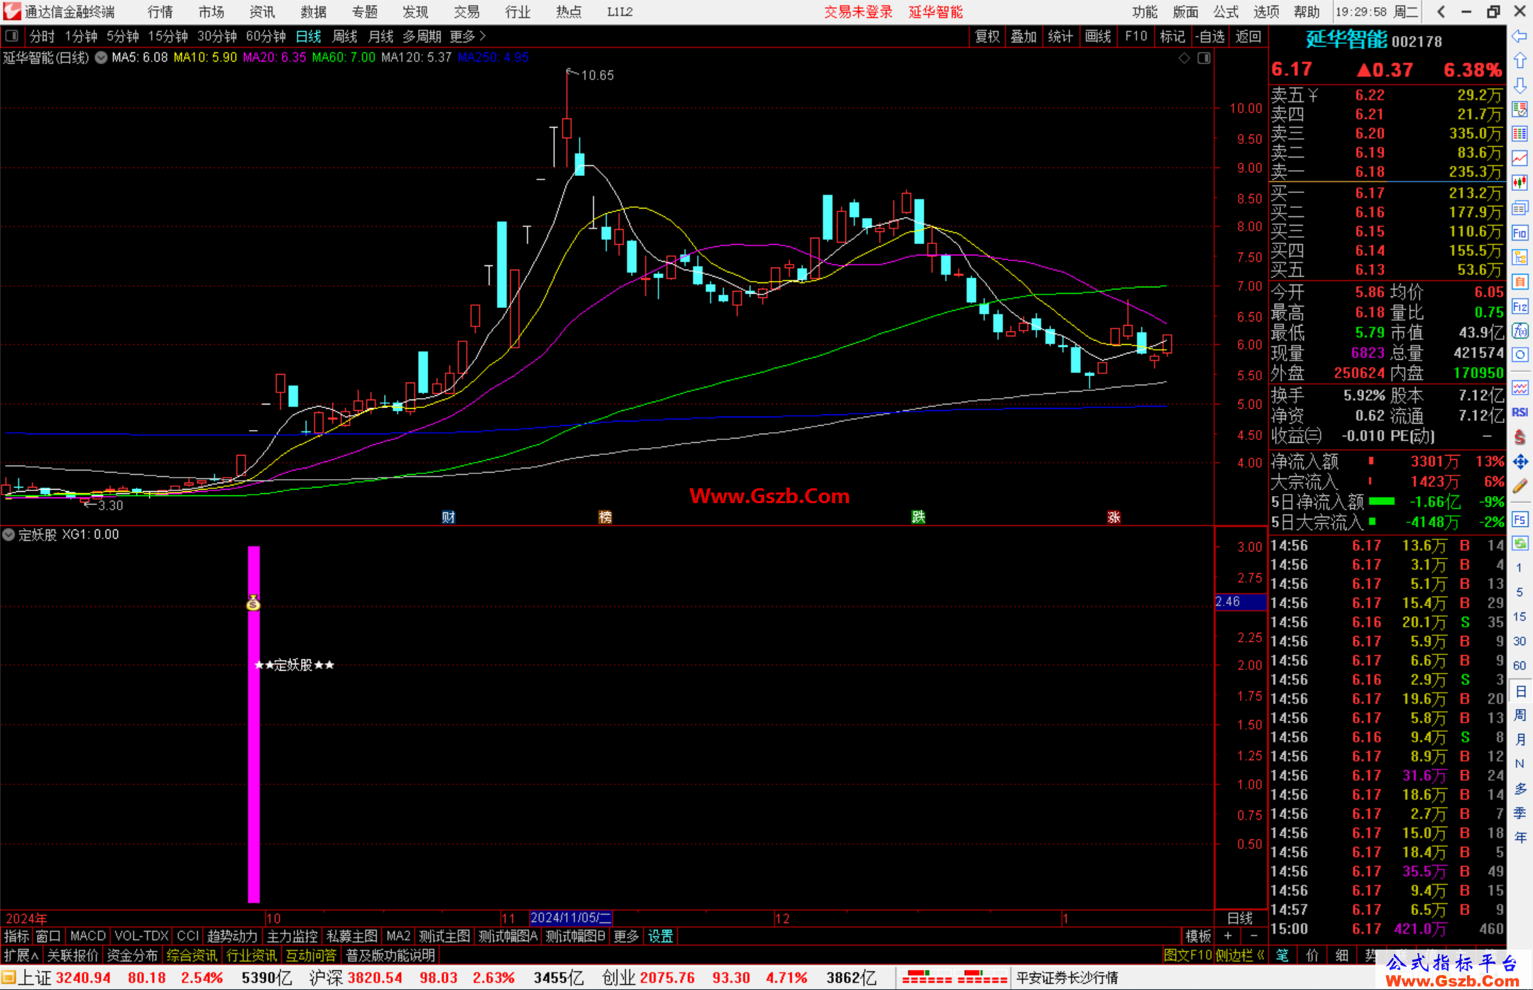The height and width of the screenshot is (990, 1533).
Task: Select 年 period in right sidebar
Action: pos(1520,837)
